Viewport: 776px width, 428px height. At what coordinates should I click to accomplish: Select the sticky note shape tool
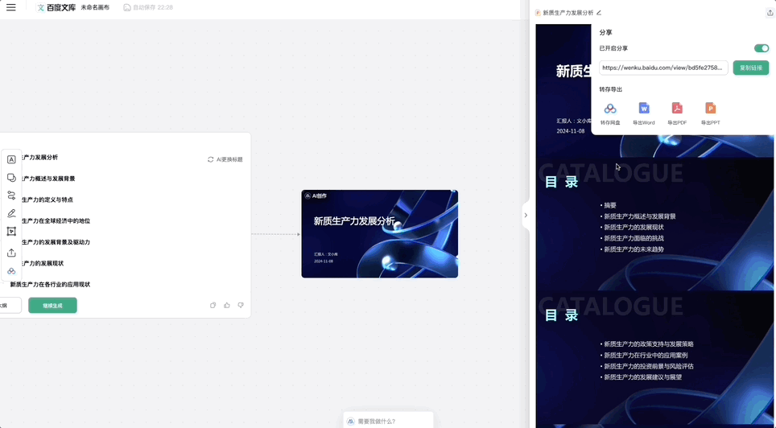[11, 178]
